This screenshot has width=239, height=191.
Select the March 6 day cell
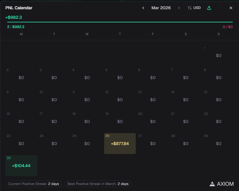click(153, 78)
